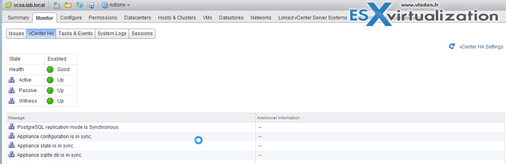The width and height of the screenshot is (506, 164).
Task: Click the Witness node icon
Action: (x=12, y=101)
